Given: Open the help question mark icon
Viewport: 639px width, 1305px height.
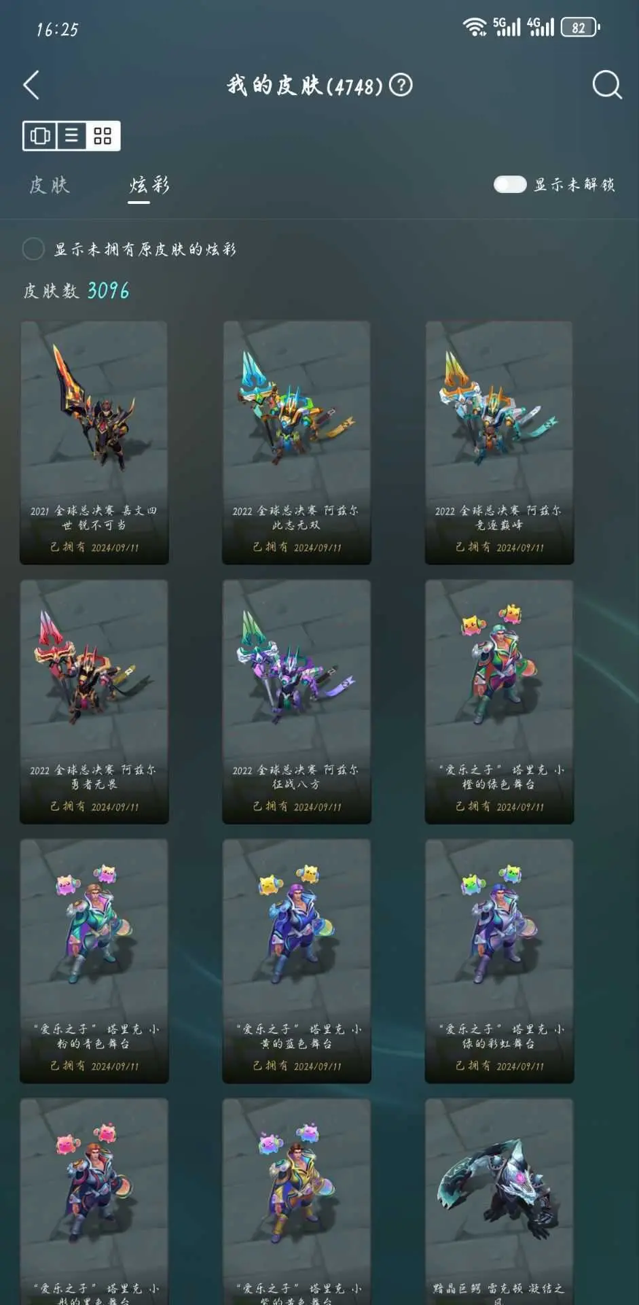Looking at the screenshot, I should (x=401, y=85).
